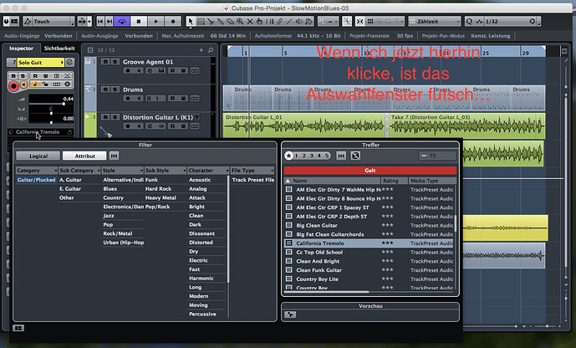Toggle Inspector monitor speaker button
The height and width of the screenshot is (348, 576).
pyautogui.click(x=24, y=84)
